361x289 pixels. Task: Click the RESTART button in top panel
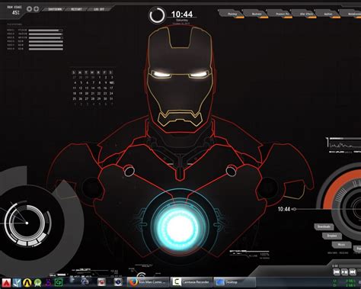click(x=77, y=9)
